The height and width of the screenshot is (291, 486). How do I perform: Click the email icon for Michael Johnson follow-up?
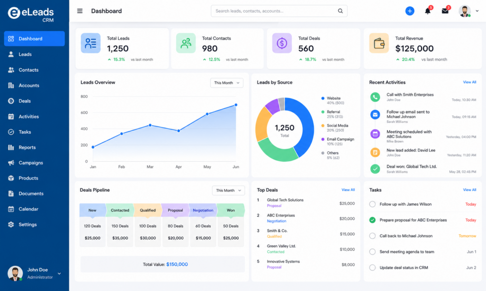pos(375,115)
